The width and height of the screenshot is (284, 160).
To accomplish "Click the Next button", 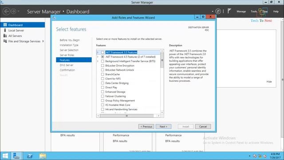I will pyautogui.click(x=163, y=126).
